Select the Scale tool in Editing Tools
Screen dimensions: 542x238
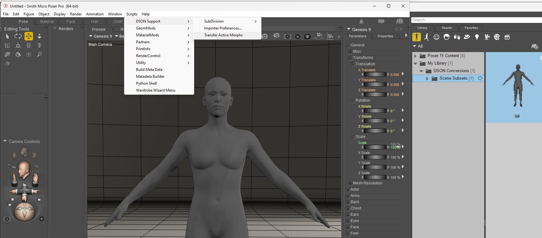point(7,45)
